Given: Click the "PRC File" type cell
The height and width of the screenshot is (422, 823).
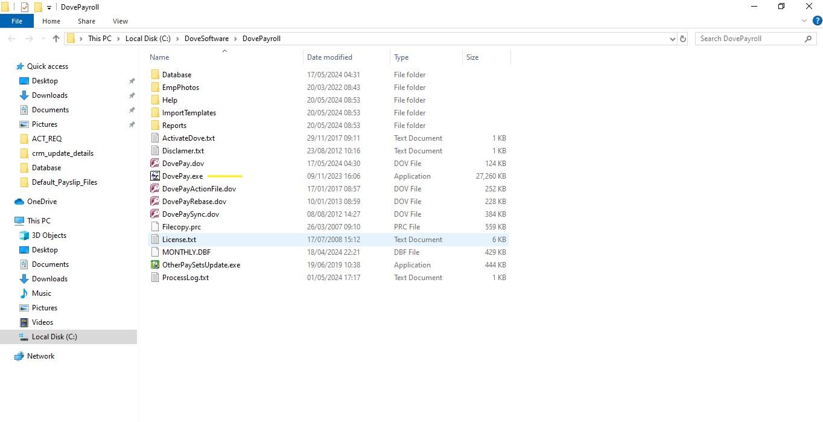Looking at the screenshot, I should (407, 227).
